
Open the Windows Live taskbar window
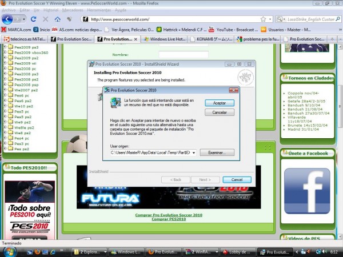[x=126, y=252]
